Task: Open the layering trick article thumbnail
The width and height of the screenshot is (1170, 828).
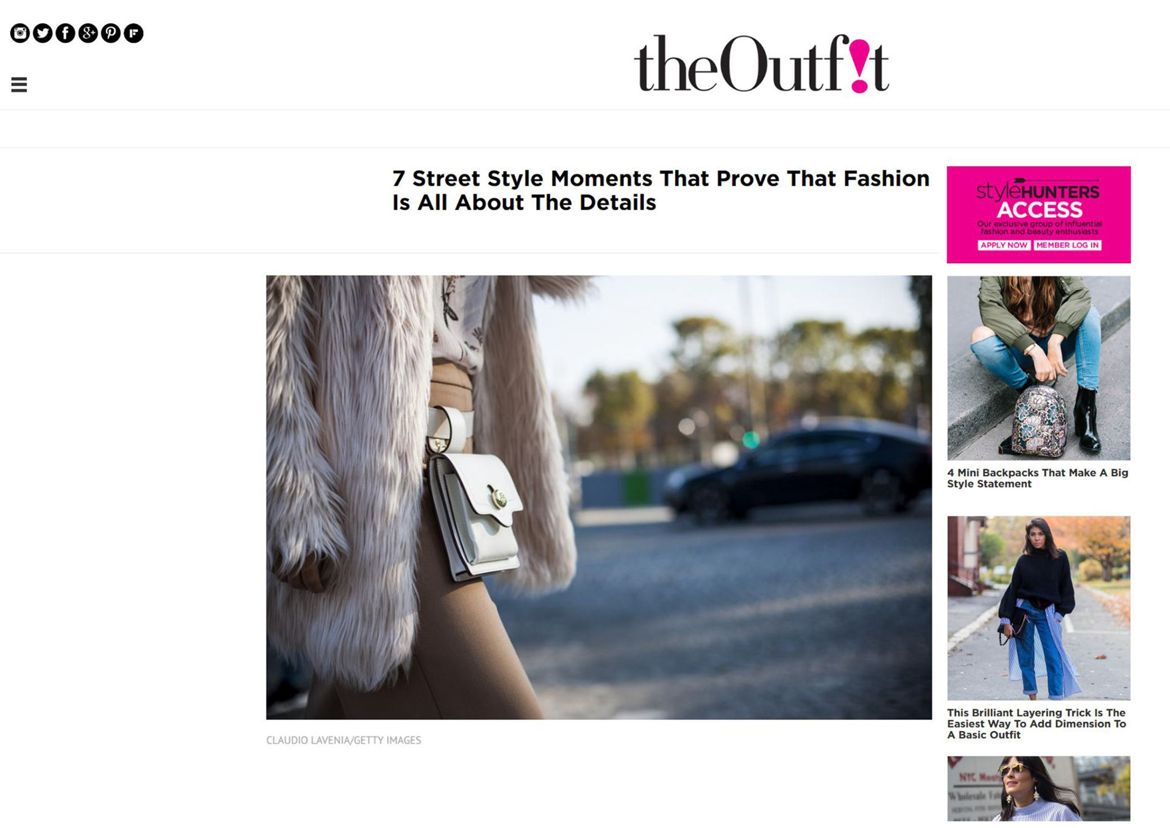Action: click(x=1038, y=608)
